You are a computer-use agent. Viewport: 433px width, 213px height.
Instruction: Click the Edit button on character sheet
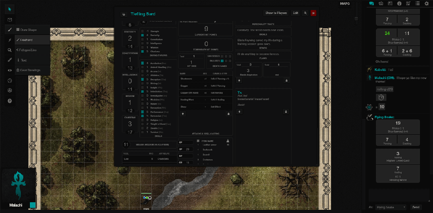296,13
